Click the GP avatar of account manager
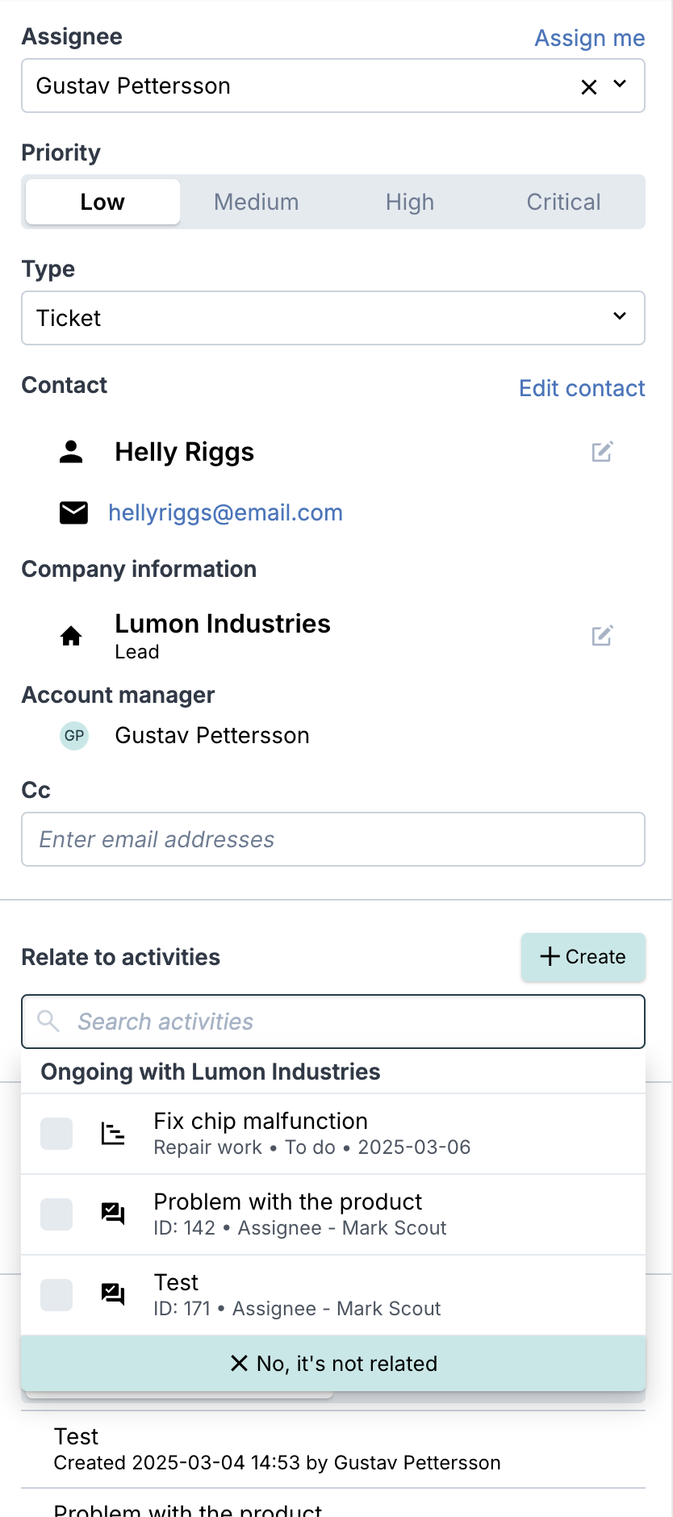The width and height of the screenshot is (673, 1517). coord(74,736)
